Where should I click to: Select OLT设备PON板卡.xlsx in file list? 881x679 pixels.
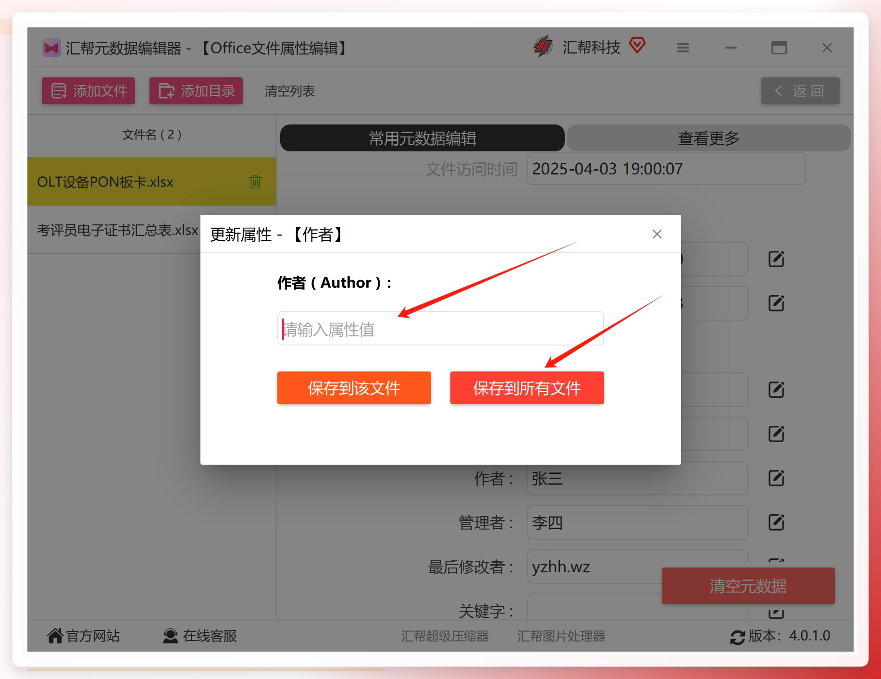152,182
